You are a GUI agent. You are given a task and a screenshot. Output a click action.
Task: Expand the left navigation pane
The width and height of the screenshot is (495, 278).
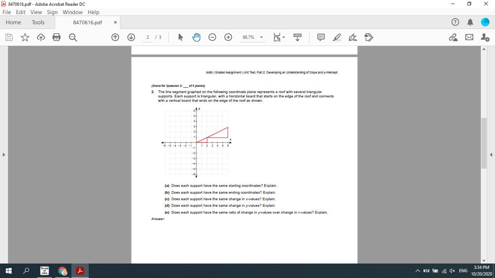(4, 155)
